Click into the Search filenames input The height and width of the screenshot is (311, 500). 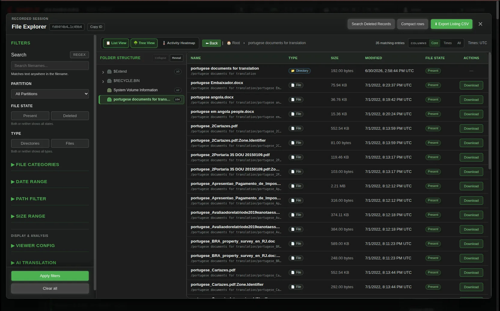(x=50, y=65)
